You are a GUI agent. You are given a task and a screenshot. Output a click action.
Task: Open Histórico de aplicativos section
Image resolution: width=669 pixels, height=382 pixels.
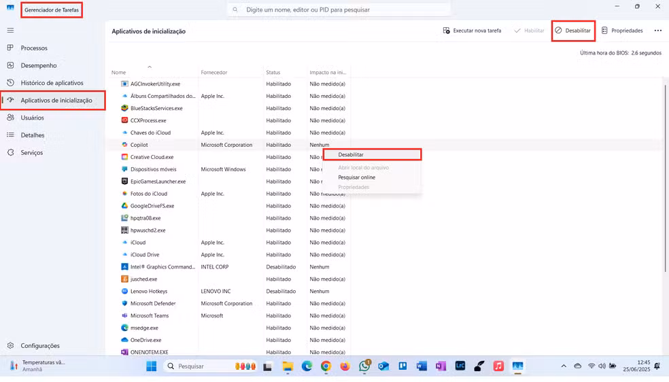pos(52,83)
